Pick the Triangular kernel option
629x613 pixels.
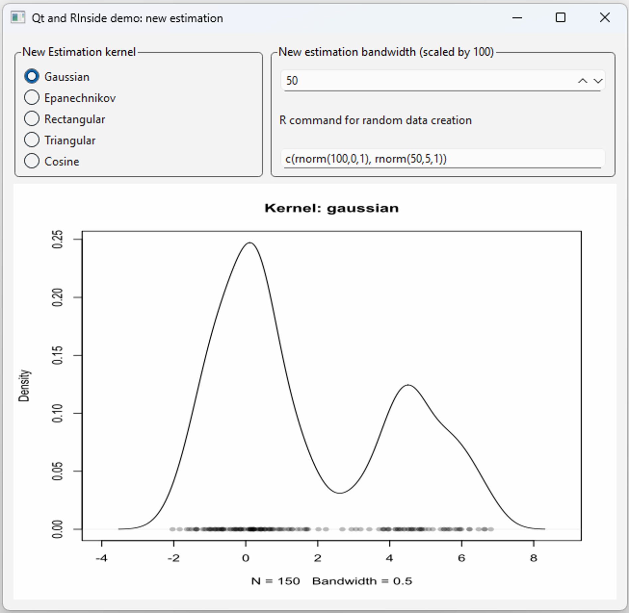(x=32, y=140)
